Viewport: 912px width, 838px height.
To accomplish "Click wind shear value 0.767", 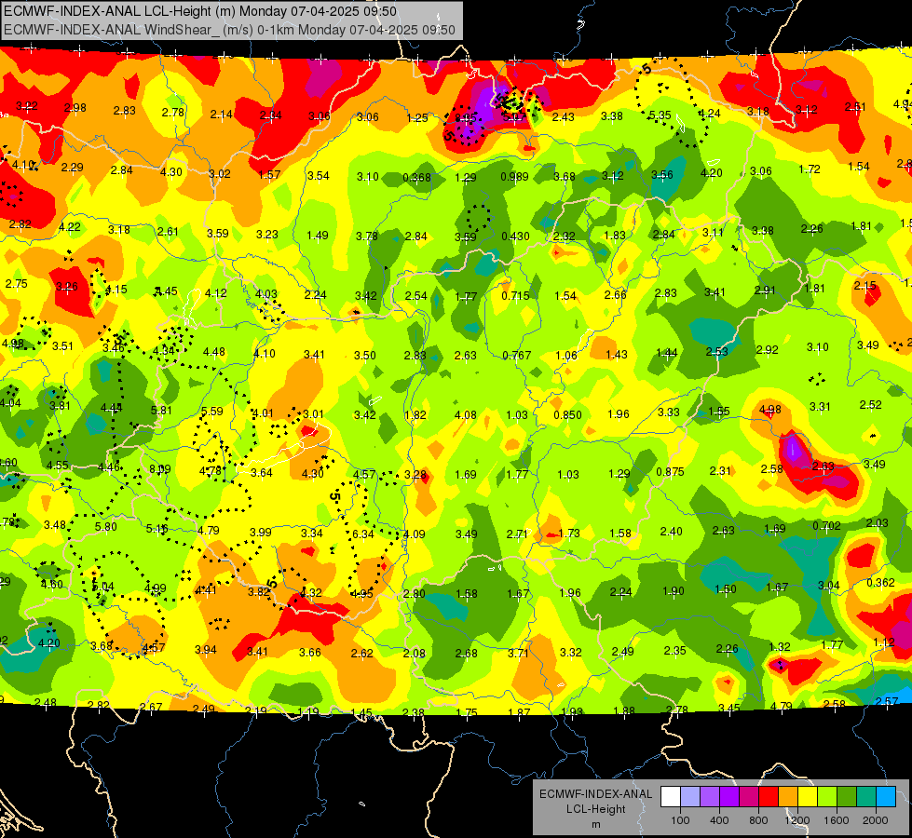I will point(516,356).
